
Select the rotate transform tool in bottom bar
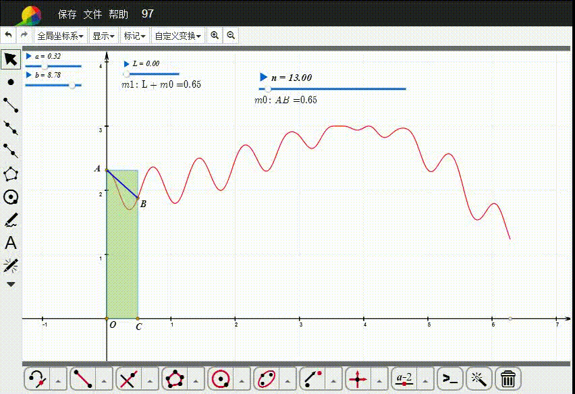coord(37,378)
